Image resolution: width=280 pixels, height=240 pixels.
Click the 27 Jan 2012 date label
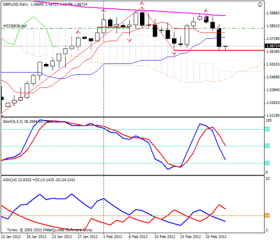87,237
